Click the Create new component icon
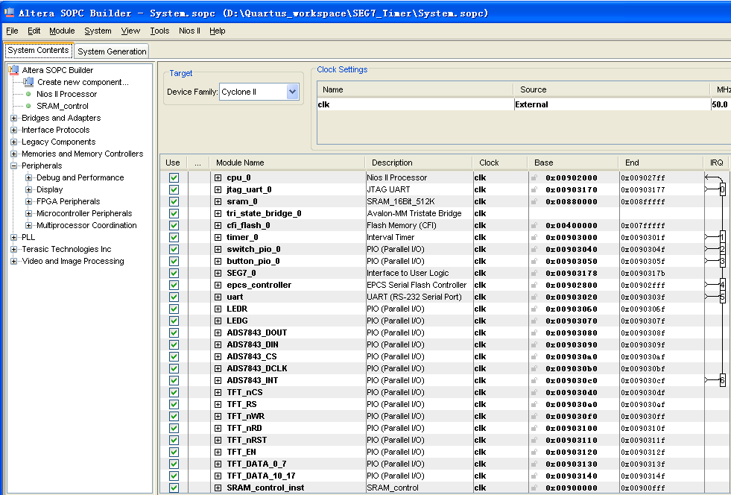Viewport: 731px width, 495px height. click(x=28, y=82)
